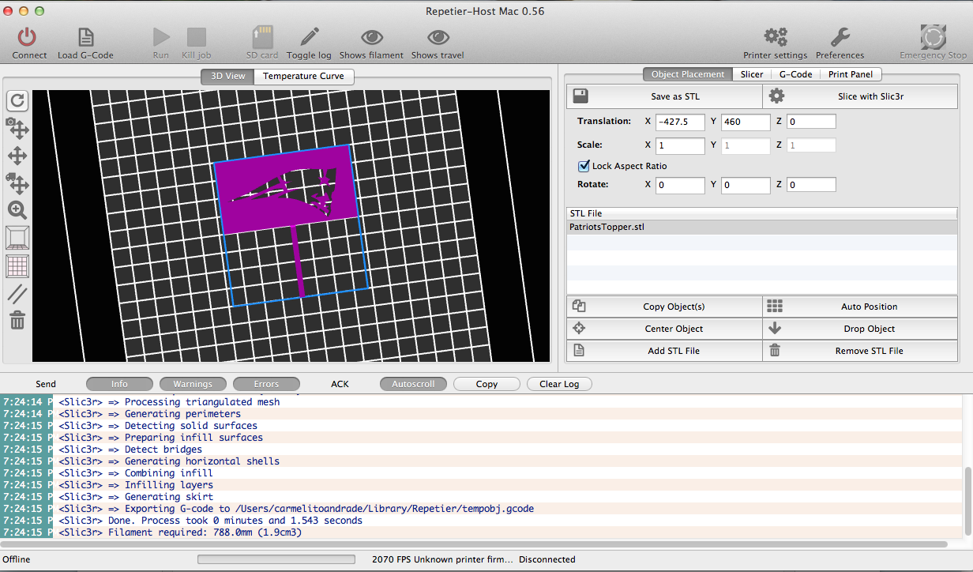Viewport: 973px width, 572px height.
Task: Select the four-arrow move viewpoint tool
Action: [17, 156]
